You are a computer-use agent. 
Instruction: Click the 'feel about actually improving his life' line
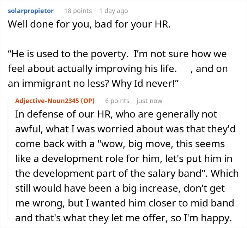click(x=118, y=69)
